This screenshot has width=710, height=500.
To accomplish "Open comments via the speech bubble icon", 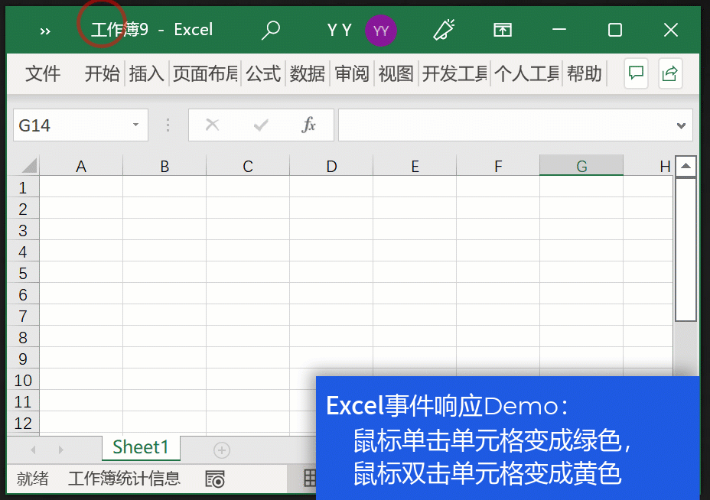I will [x=636, y=73].
